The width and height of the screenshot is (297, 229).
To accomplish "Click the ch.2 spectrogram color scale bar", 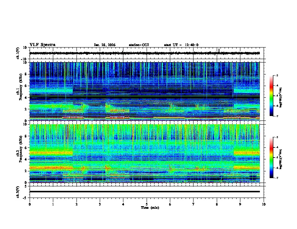I will coord(271,158).
